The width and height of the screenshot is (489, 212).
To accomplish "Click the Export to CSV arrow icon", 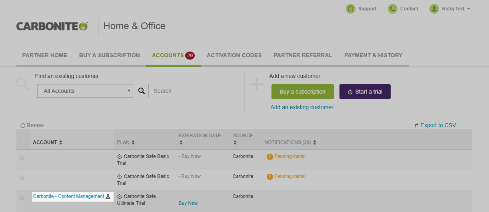I will [x=417, y=126].
